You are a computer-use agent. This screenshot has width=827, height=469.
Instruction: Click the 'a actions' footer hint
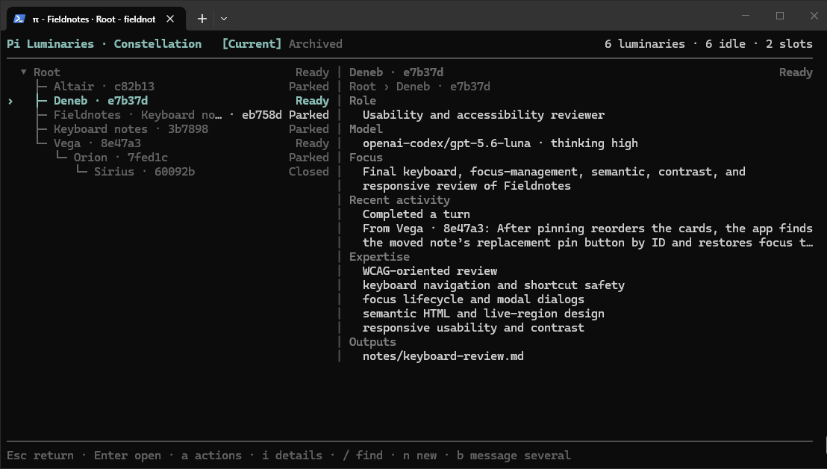(211, 456)
